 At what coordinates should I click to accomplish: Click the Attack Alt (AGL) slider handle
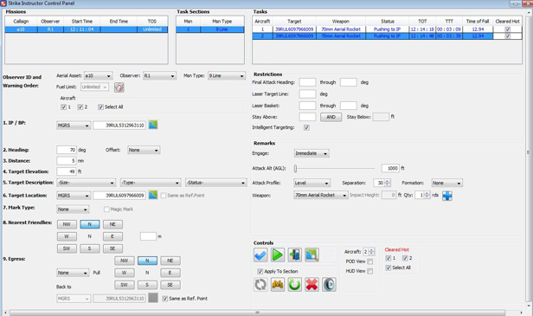click(295, 168)
